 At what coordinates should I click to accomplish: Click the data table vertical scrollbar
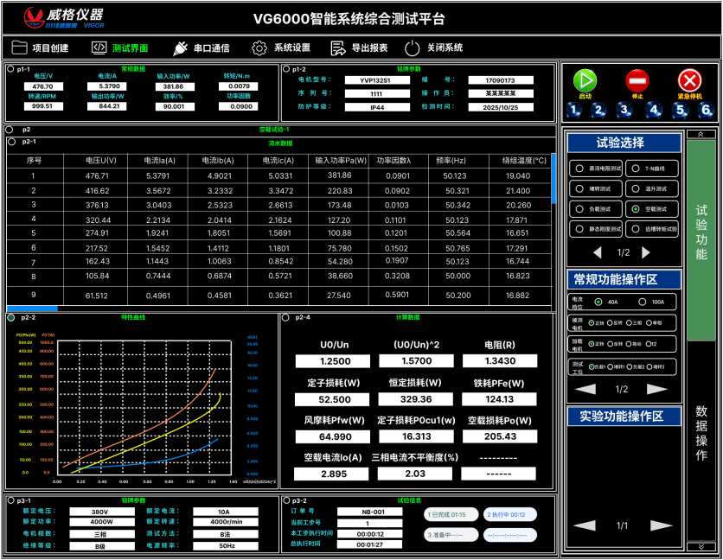pyautogui.click(x=553, y=179)
